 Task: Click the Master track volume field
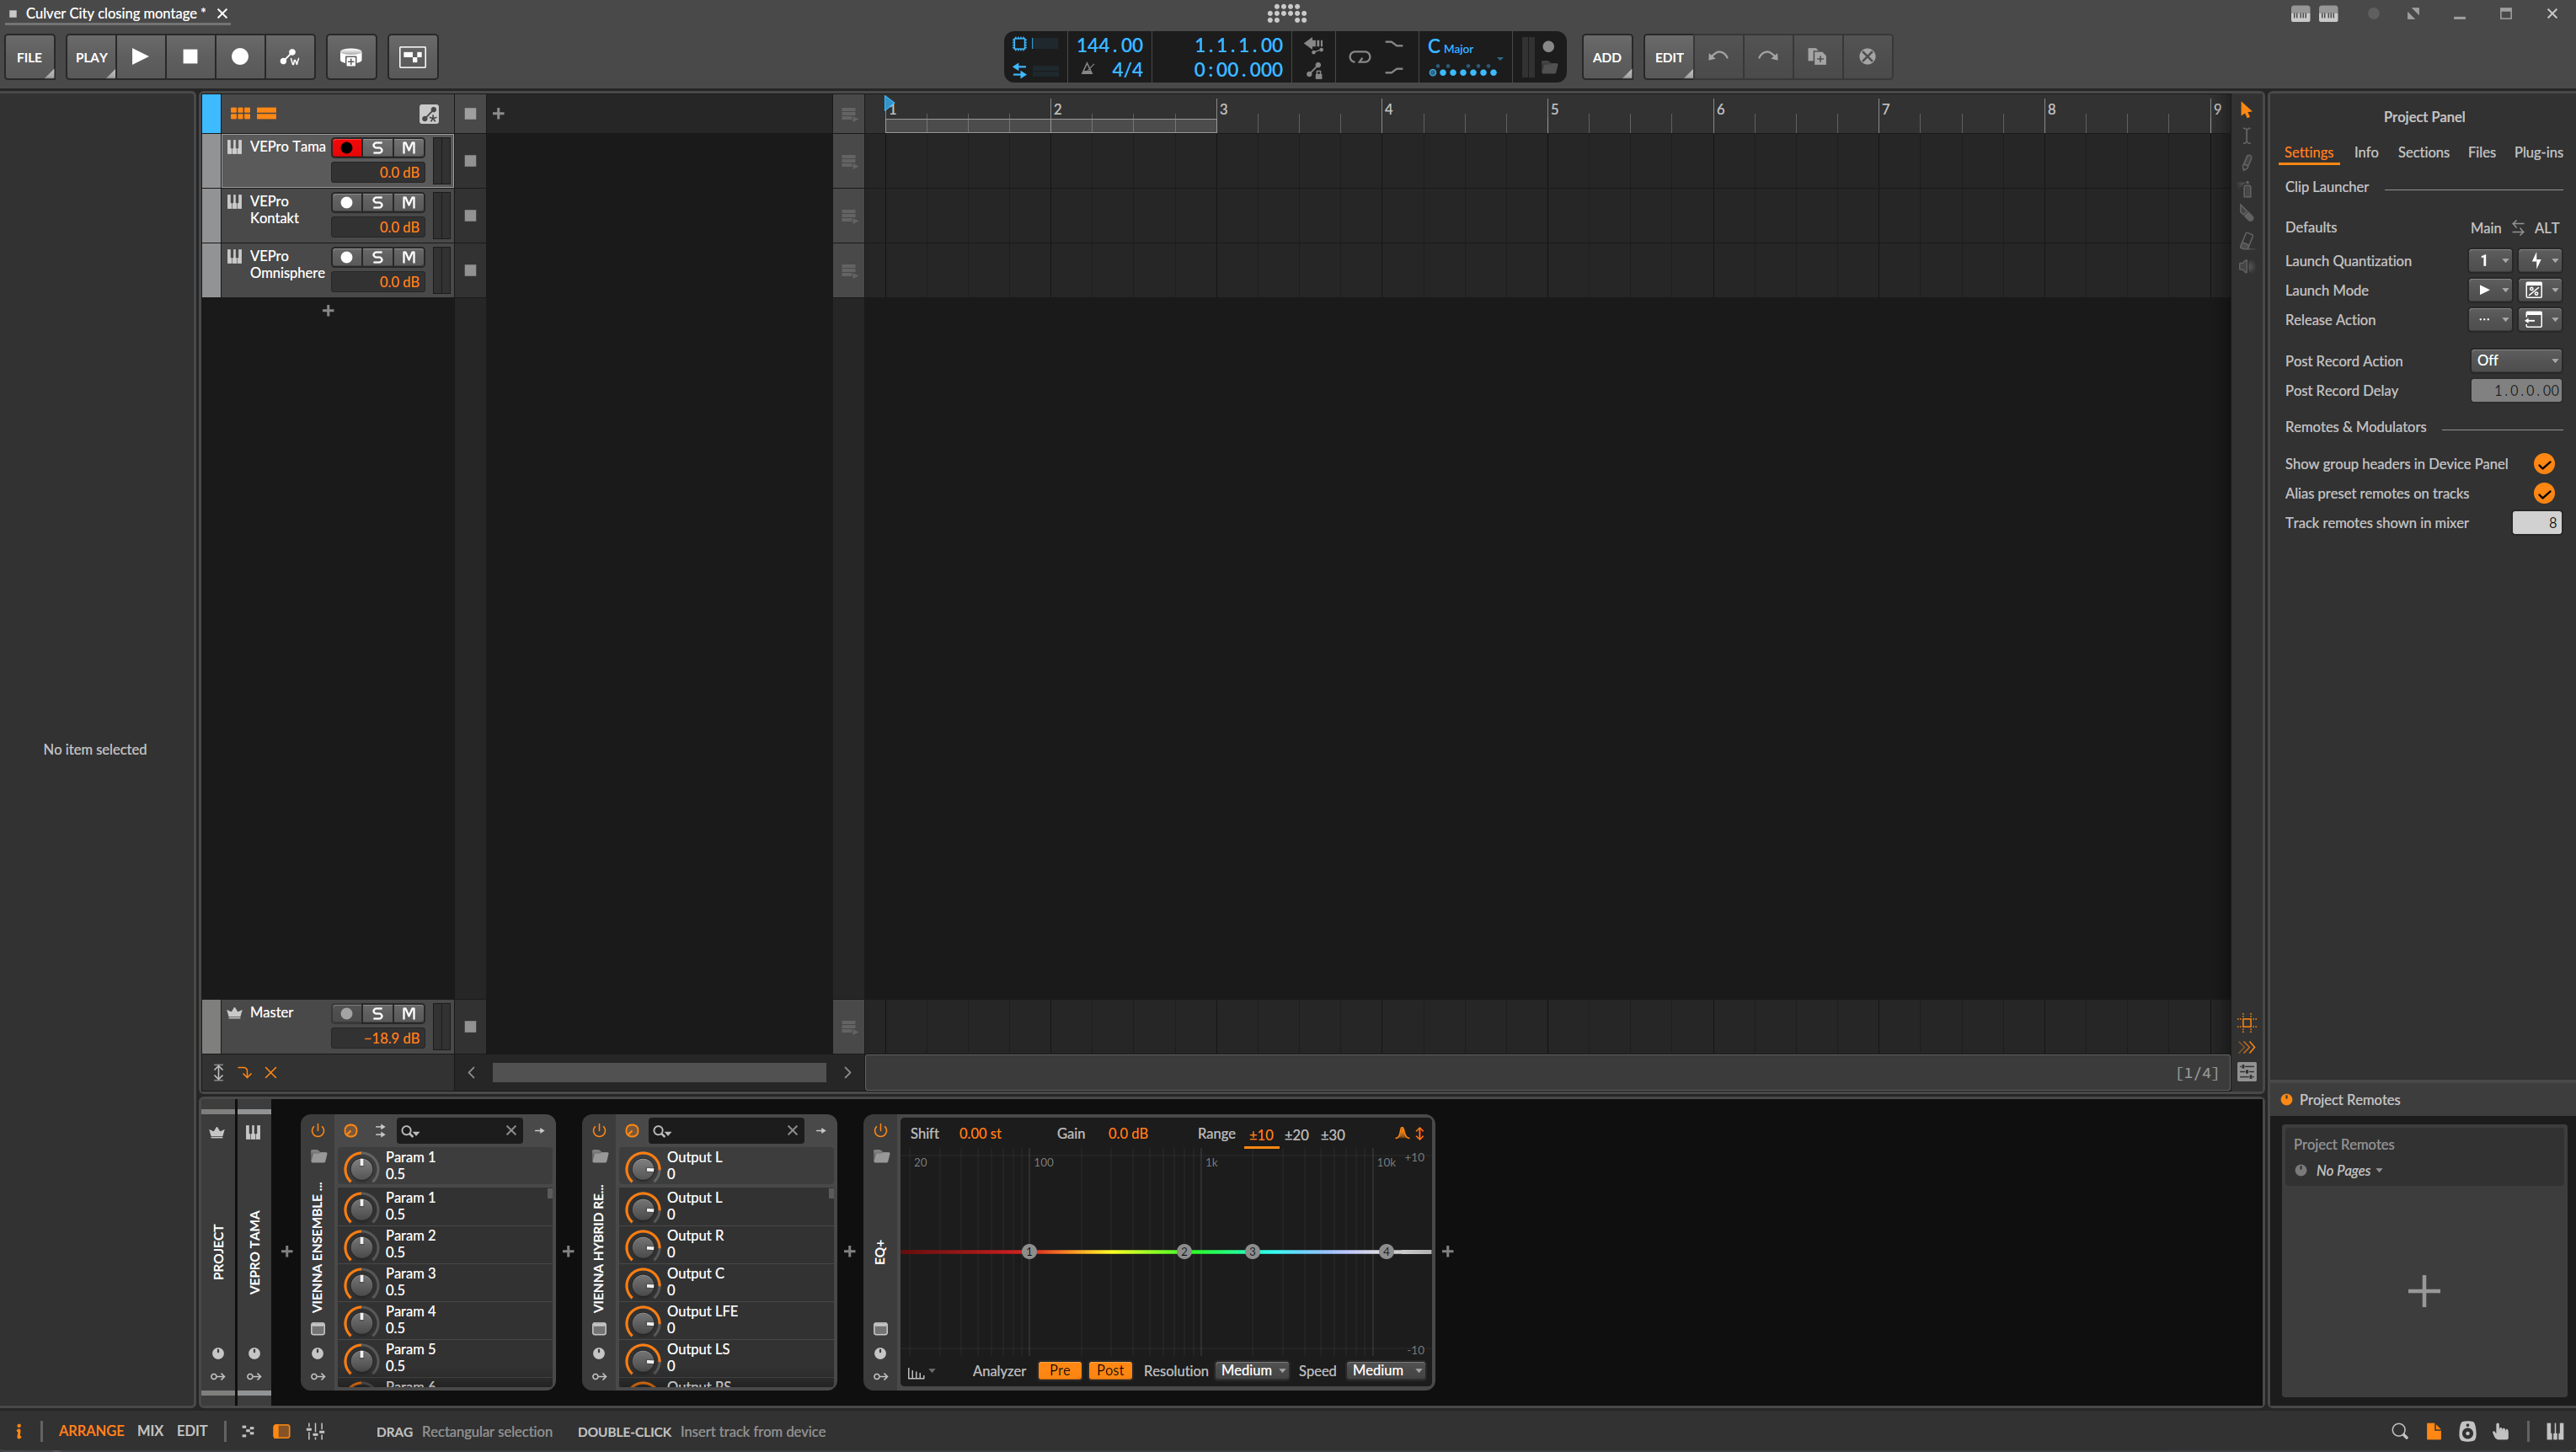coord(380,1038)
